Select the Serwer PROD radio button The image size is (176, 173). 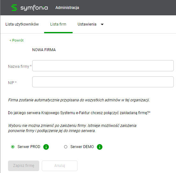(x=13, y=147)
